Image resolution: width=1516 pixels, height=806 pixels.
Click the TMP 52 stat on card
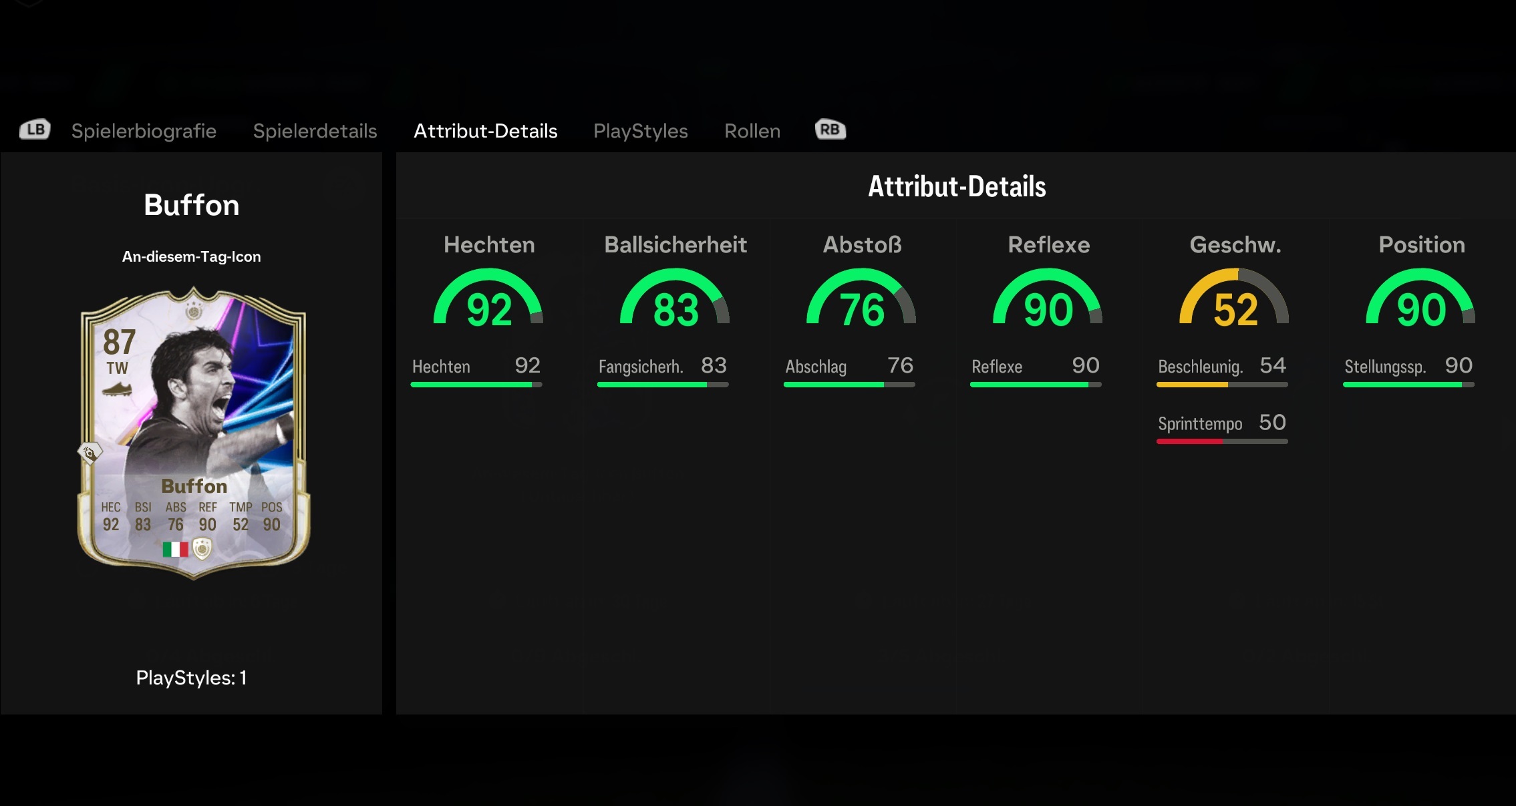pos(241,517)
